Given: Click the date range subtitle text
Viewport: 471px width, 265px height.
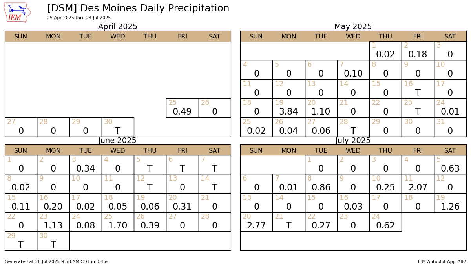Looking at the screenshot, I should point(79,18).
